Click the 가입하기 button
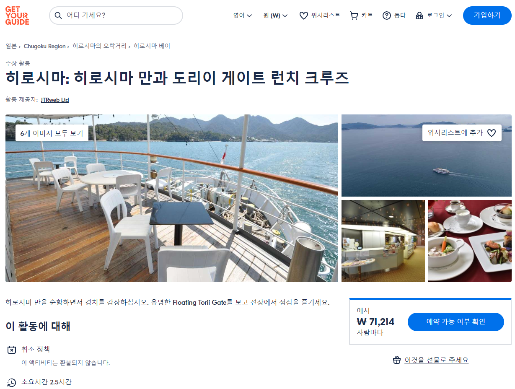This screenshot has height=389, width=515. pyautogui.click(x=487, y=16)
